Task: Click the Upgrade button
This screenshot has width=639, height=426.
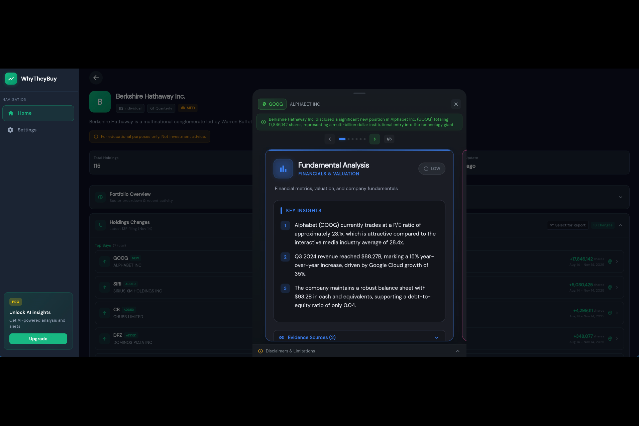Action: point(38,339)
